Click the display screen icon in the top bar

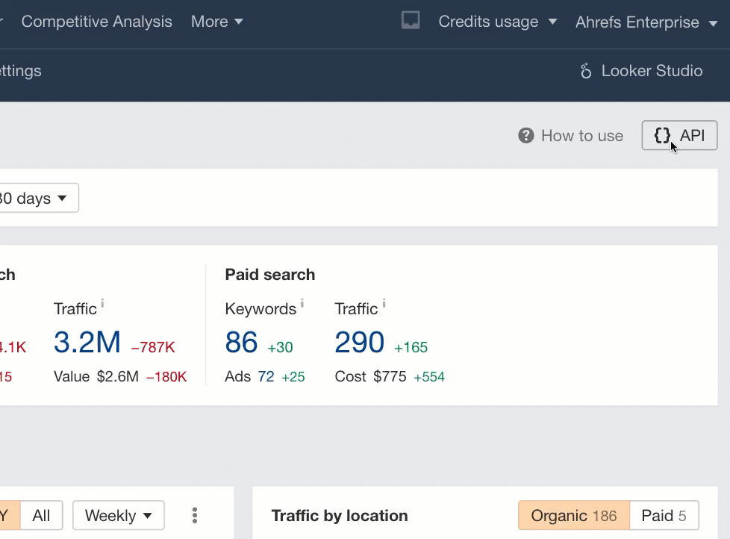[x=410, y=21]
